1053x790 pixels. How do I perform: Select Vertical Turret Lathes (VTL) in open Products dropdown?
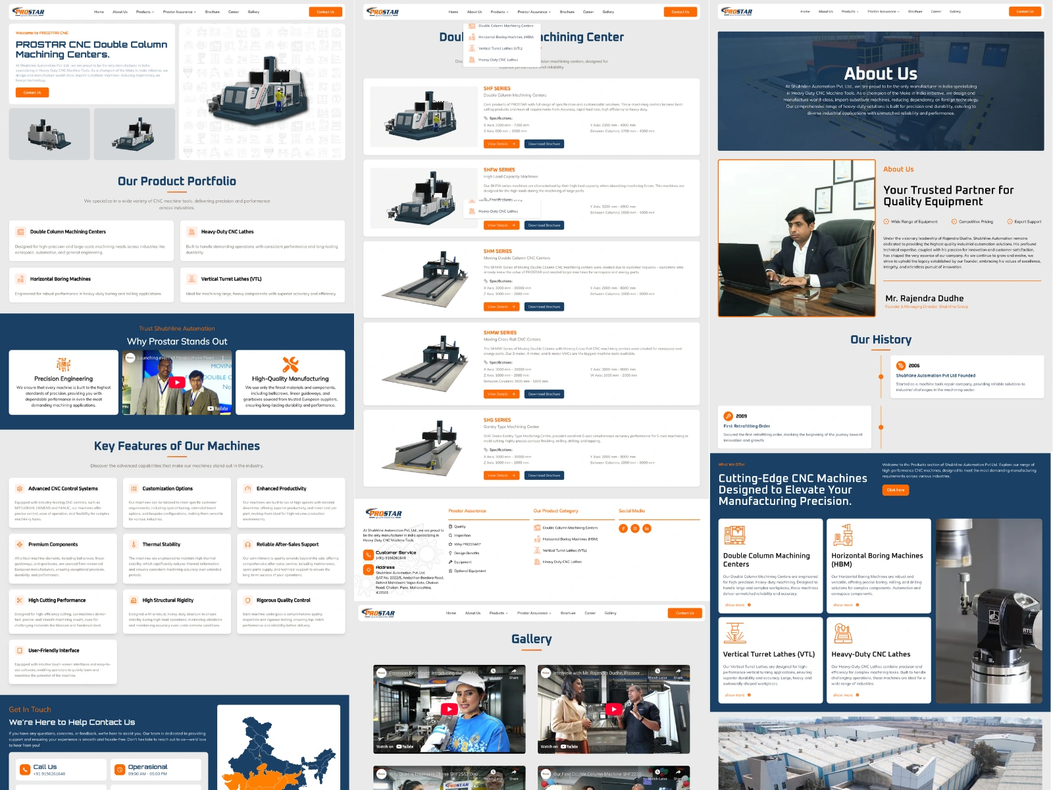click(x=496, y=48)
